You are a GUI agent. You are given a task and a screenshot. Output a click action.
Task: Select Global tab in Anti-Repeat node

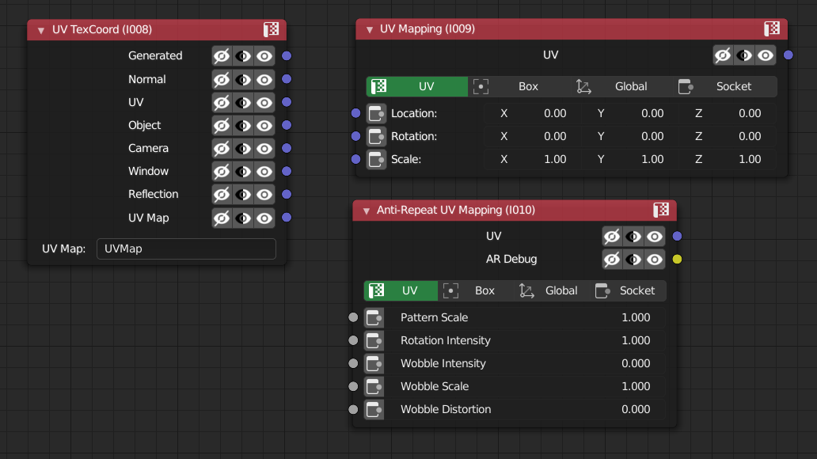(552, 290)
